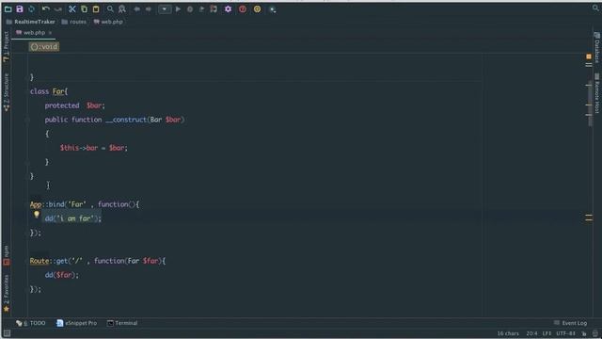Click the Search Everywhere magnifier at top right
This screenshot has width=602, height=339.
[x=595, y=8]
